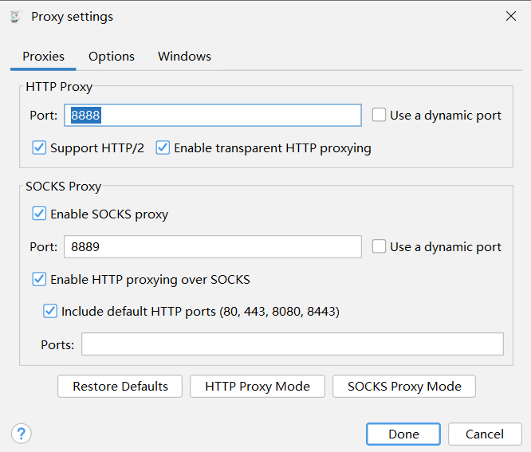Click the help question mark icon

click(21, 434)
